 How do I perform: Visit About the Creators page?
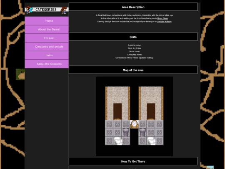point(47,64)
